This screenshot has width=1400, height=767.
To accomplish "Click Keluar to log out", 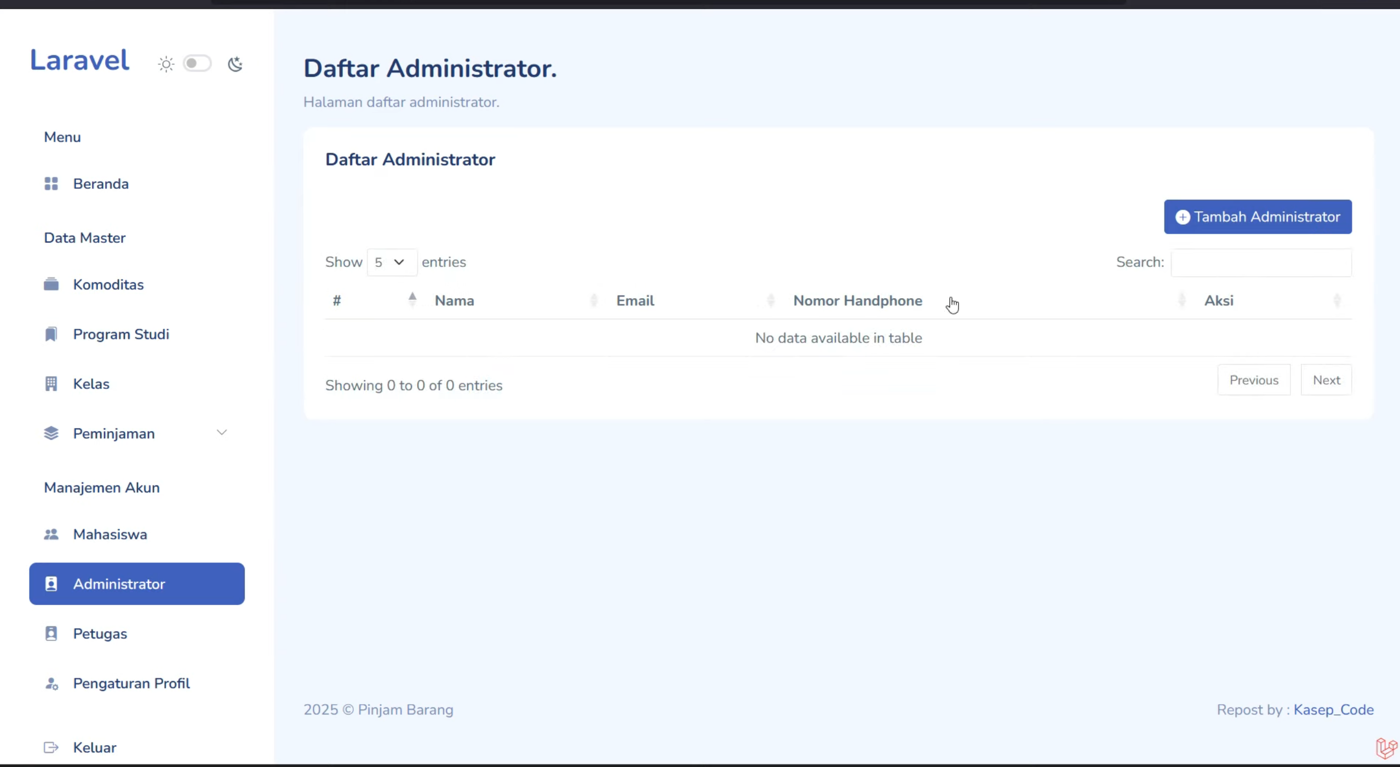I will (x=137, y=747).
